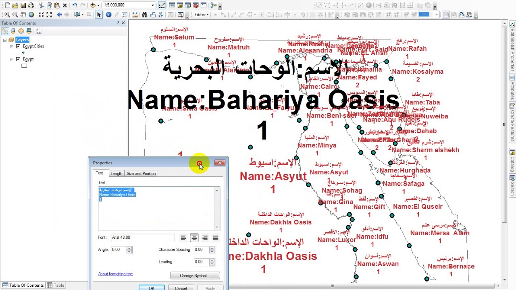Image resolution: width=516 pixels, height=290 pixels.
Task: Click the EgyptCities point symbol swatch
Action: (23, 52)
